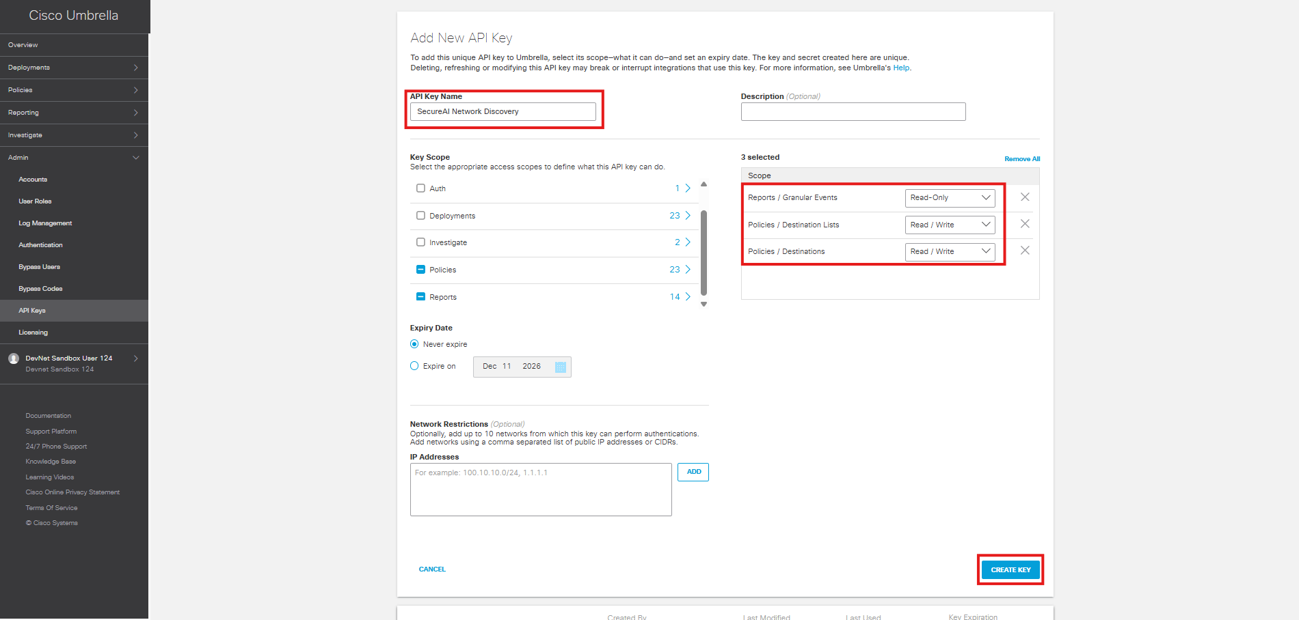Open Granular Events Read-Only permission dropdown
This screenshot has width=1299, height=620.
click(950, 198)
